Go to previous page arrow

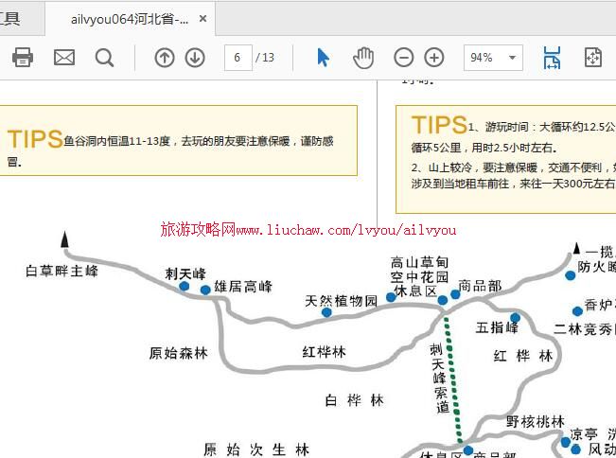[x=165, y=58]
